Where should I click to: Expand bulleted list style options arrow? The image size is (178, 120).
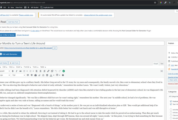point(27,71)
